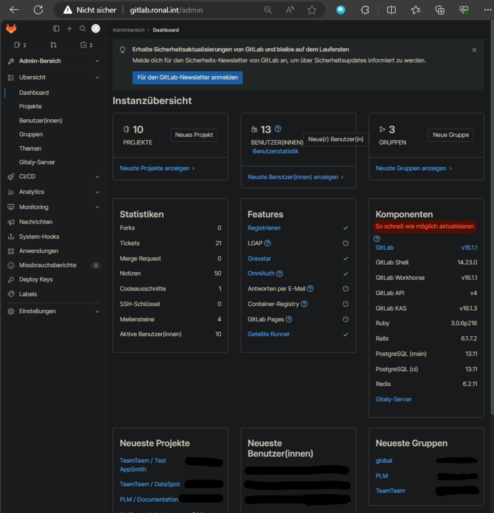
Task: Click the GitLab fox logo
Action: coord(11,28)
